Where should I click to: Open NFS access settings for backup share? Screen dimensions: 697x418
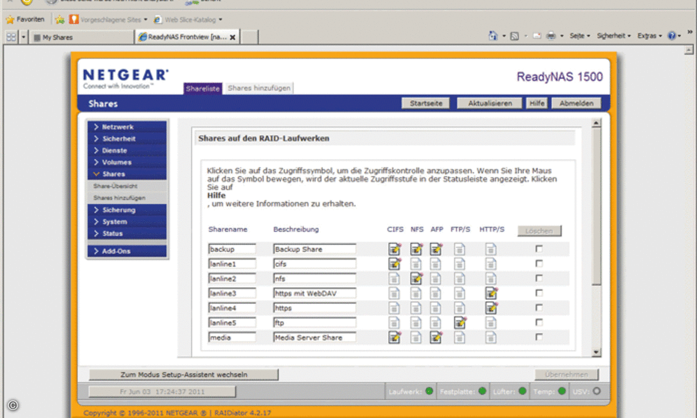click(416, 249)
